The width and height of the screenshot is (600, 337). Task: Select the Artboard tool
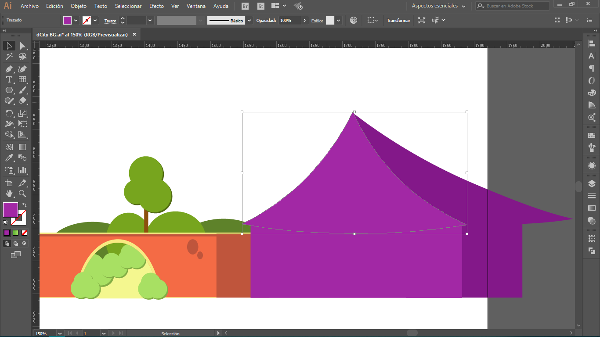9,183
